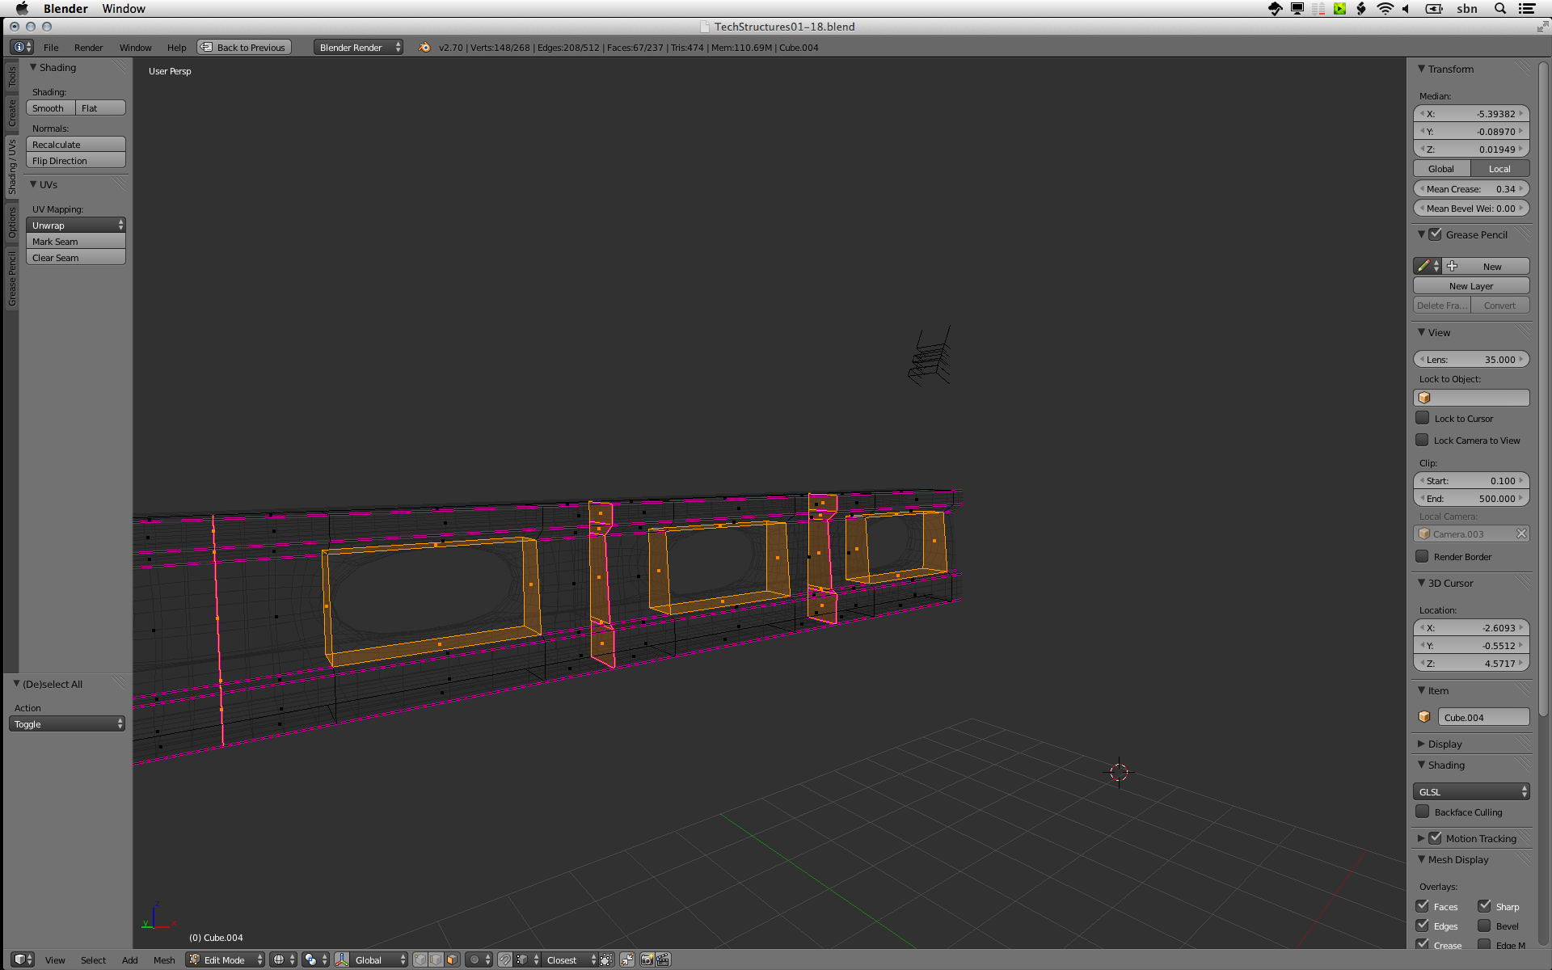This screenshot has width=1552, height=970.
Task: Open the Render menu
Action: (x=88, y=48)
